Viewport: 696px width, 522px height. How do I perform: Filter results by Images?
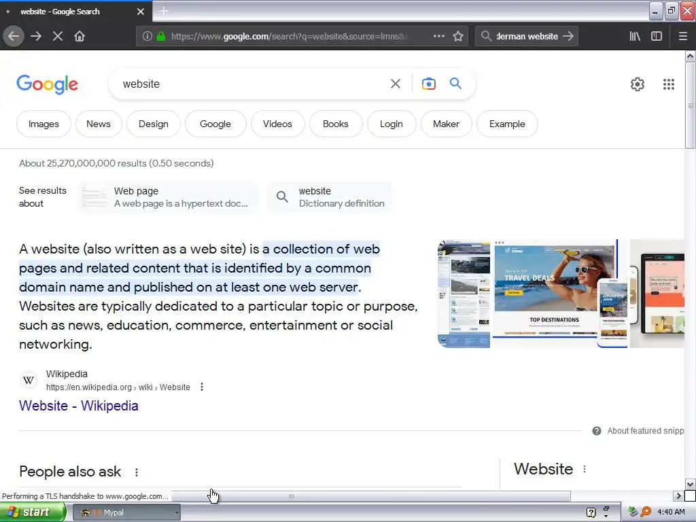(x=43, y=124)
